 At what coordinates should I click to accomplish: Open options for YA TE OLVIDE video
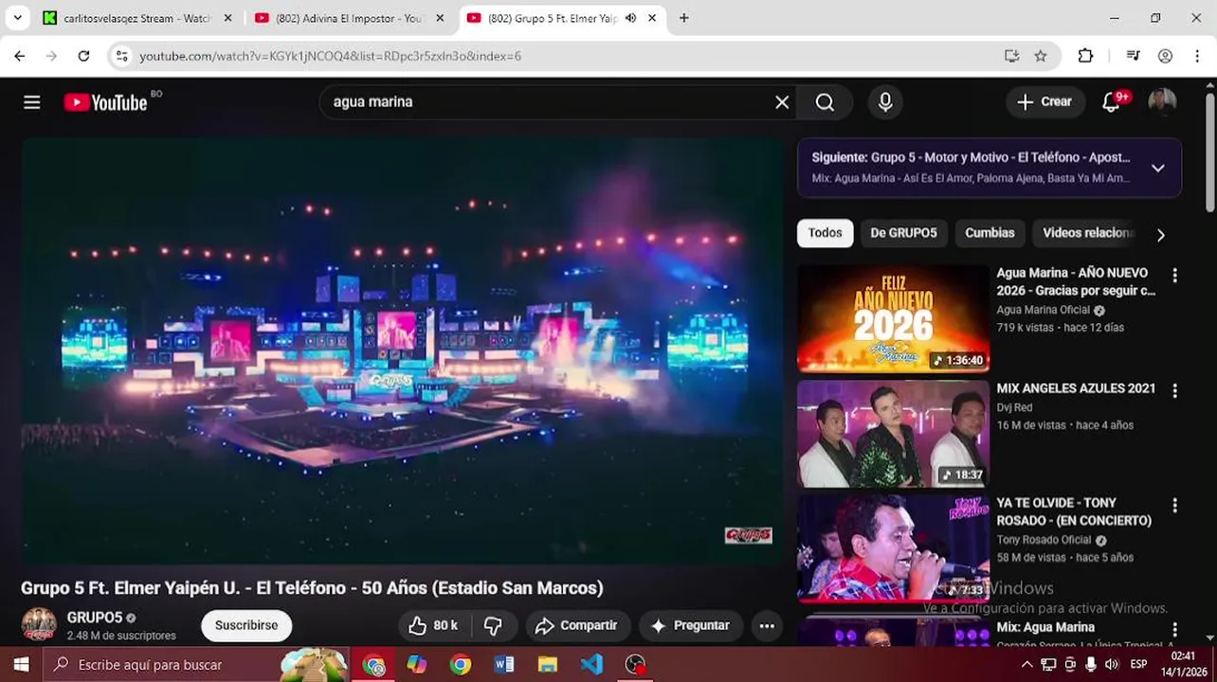click(1174, 506)
